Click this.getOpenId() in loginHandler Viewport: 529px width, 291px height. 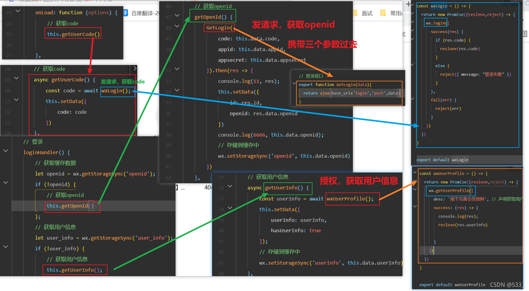(70, 206)
